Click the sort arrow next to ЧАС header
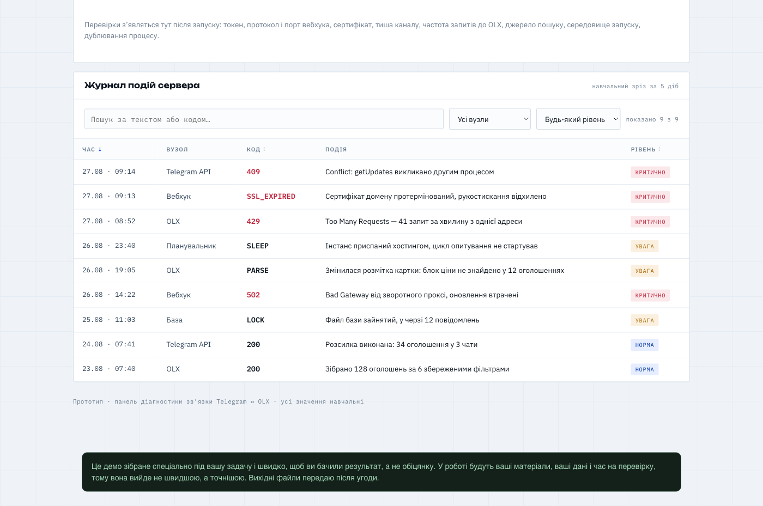 [x=100, y=149]
